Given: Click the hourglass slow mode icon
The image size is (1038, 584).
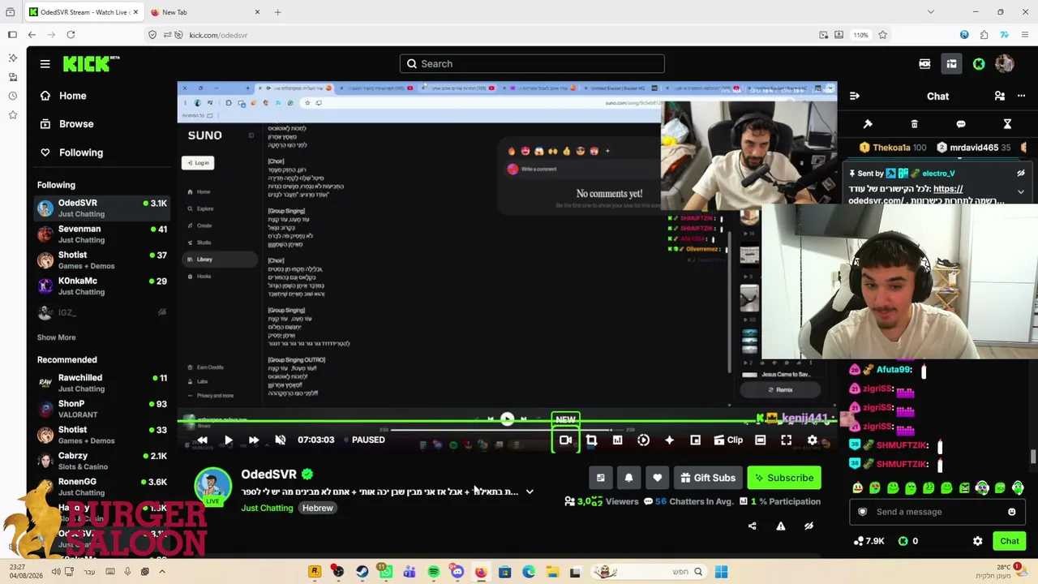Looking at the screenshot, I should coord(1007,124).
